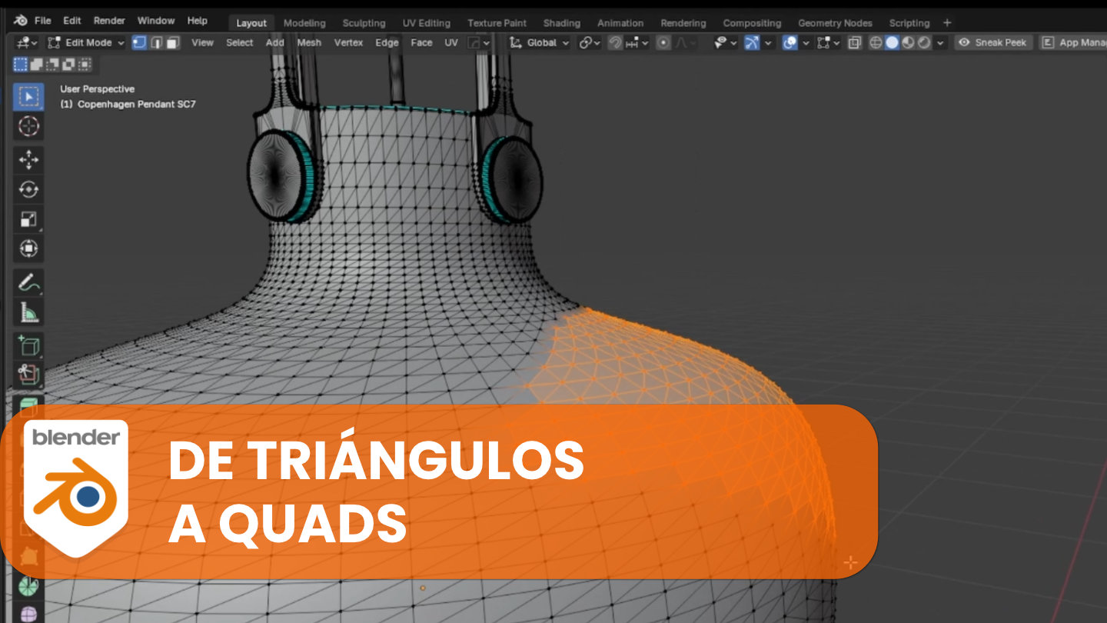Open object visibility and selectability dropdown
The height and width of the screenshot is (623, 1107).
pos(725,43)
